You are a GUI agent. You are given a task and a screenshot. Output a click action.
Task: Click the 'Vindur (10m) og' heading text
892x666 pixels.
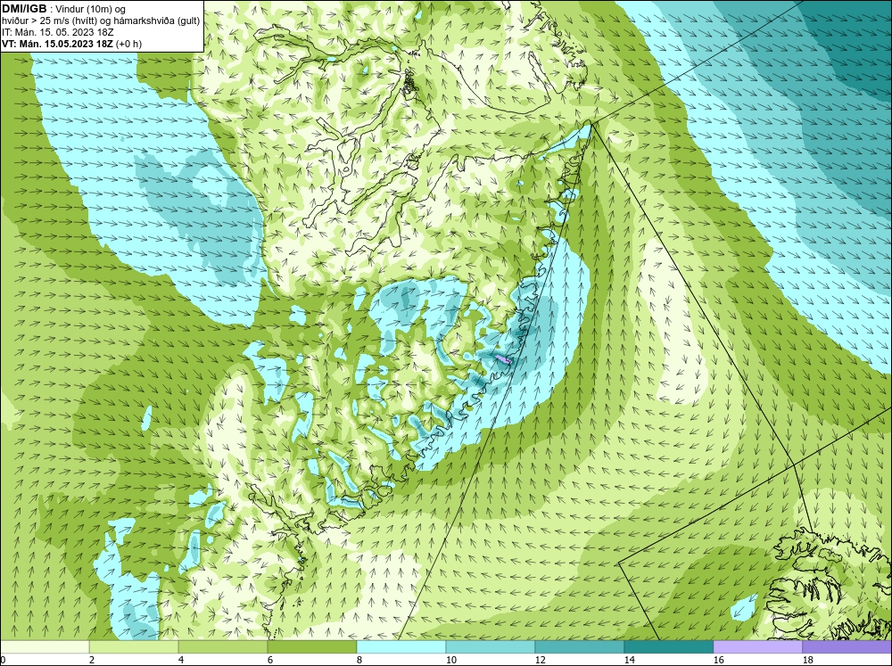(92, 9)
